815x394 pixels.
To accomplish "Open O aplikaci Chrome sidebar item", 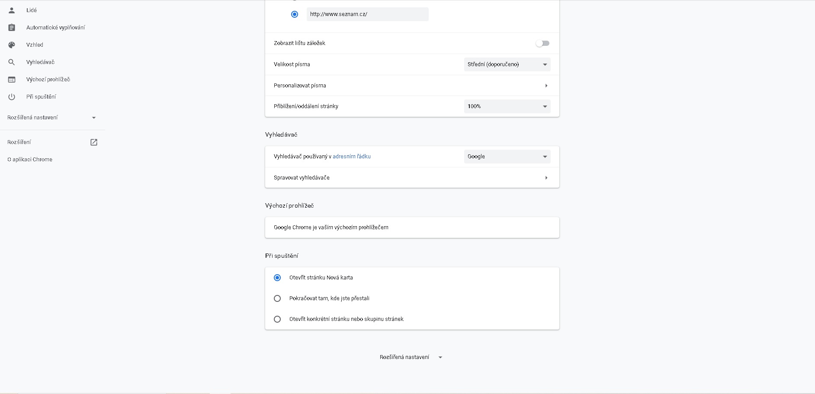I will (x=30, y=160).
